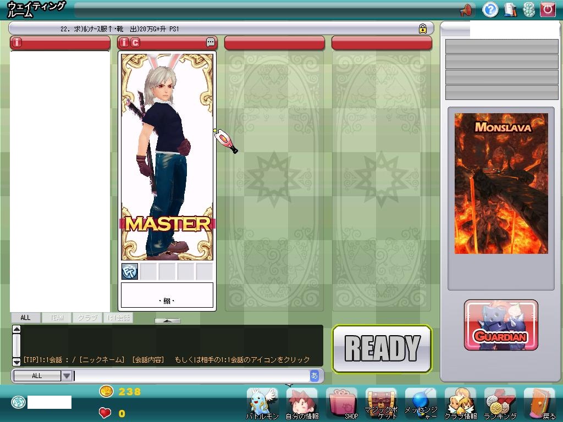
Task: Open クラブ情報 club info icon
Action: click(x=460, y=403)
